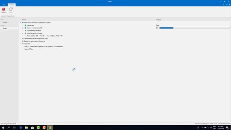Viewport: 231px width, 130px height.
Task: Click the Remove Components progress bar
Action: 195,28
